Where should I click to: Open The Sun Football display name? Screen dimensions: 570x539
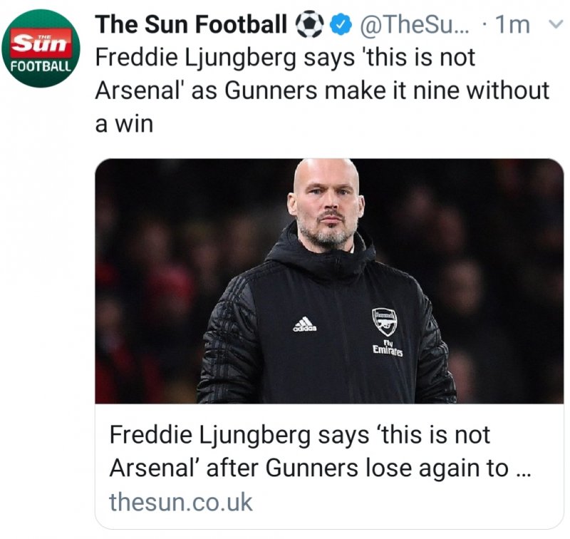[x=191, y=26]
